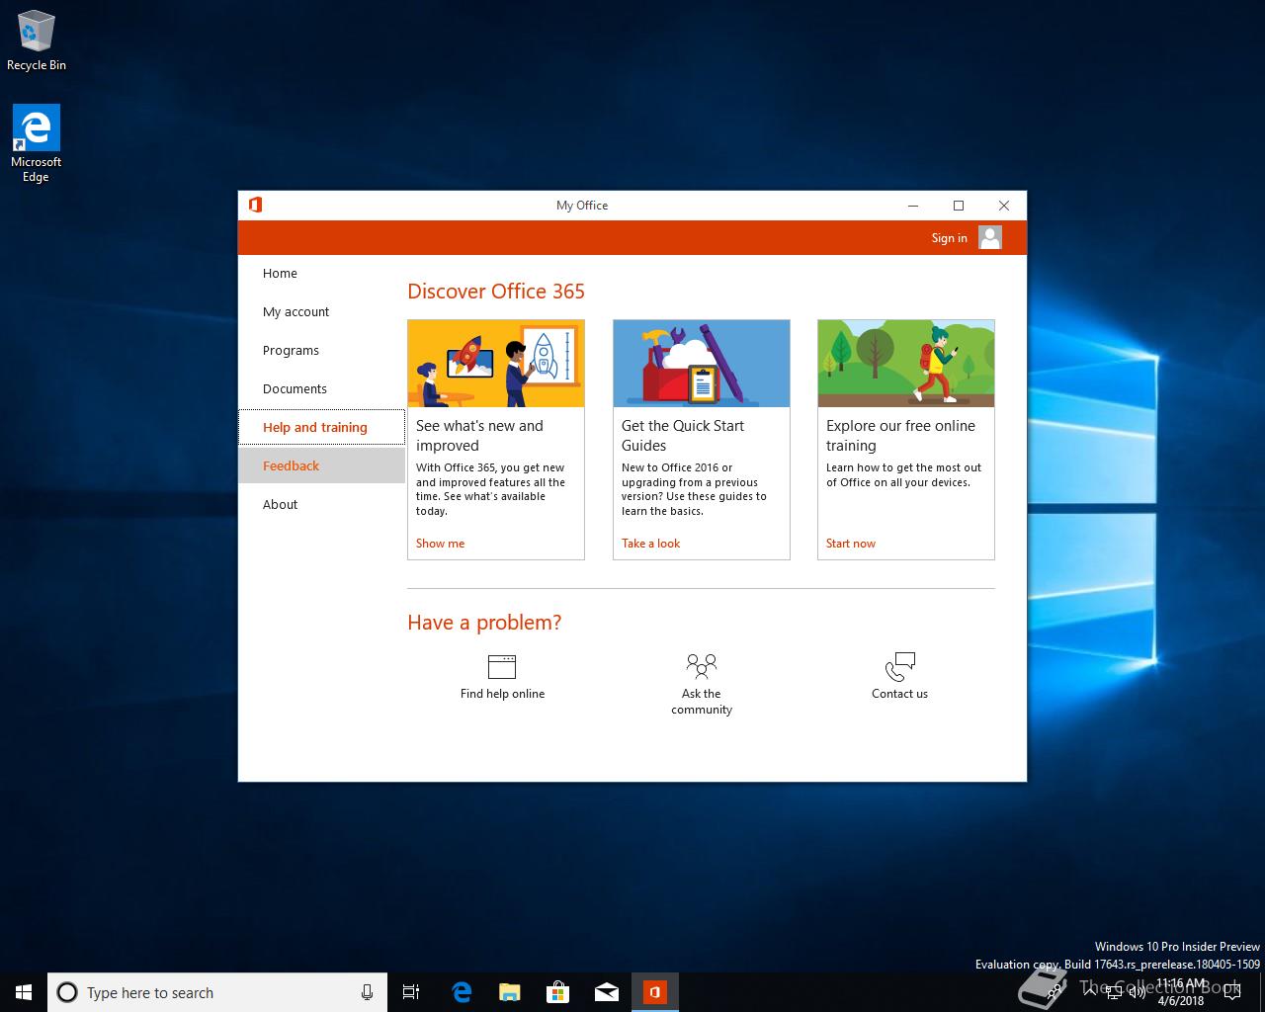Click Contact us label
The image size is (1265, 1012).
coord(899,694)
